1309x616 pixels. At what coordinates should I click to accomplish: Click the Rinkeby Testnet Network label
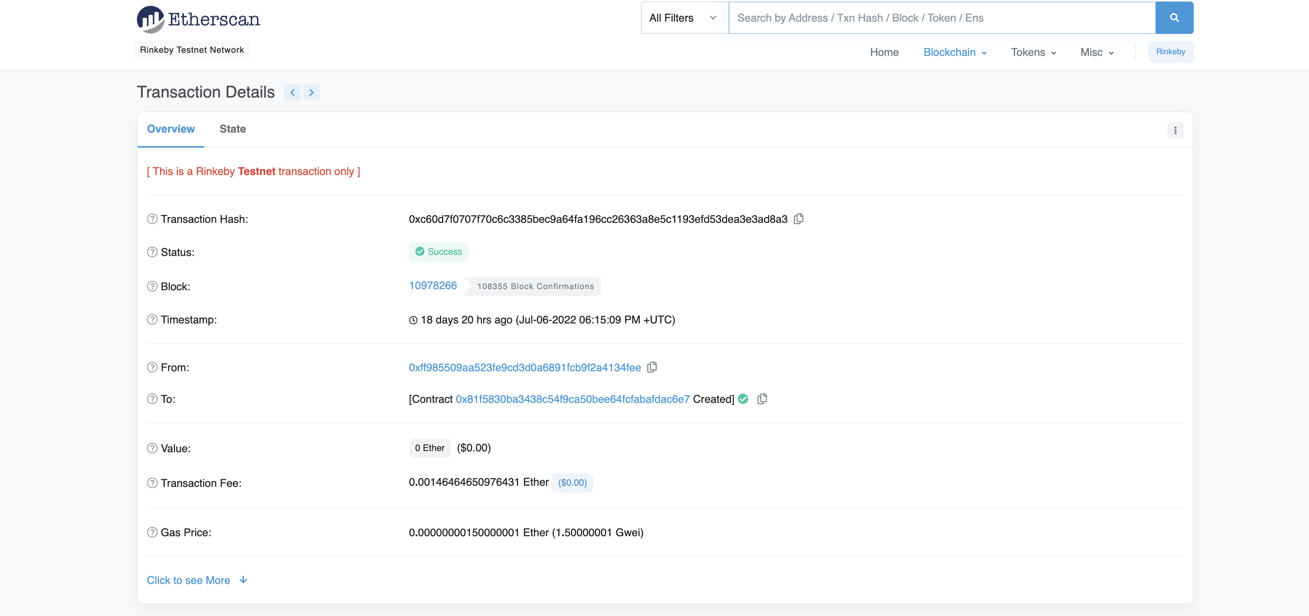click(192, 50)
